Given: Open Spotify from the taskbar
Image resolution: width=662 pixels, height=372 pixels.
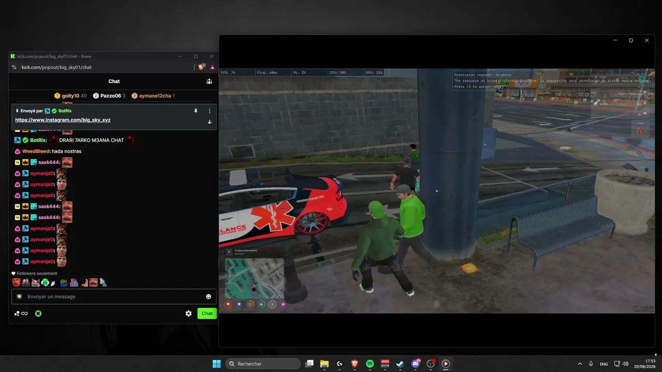Looking at the screenshot, I should pyautogui.click(x=370, y=364).
